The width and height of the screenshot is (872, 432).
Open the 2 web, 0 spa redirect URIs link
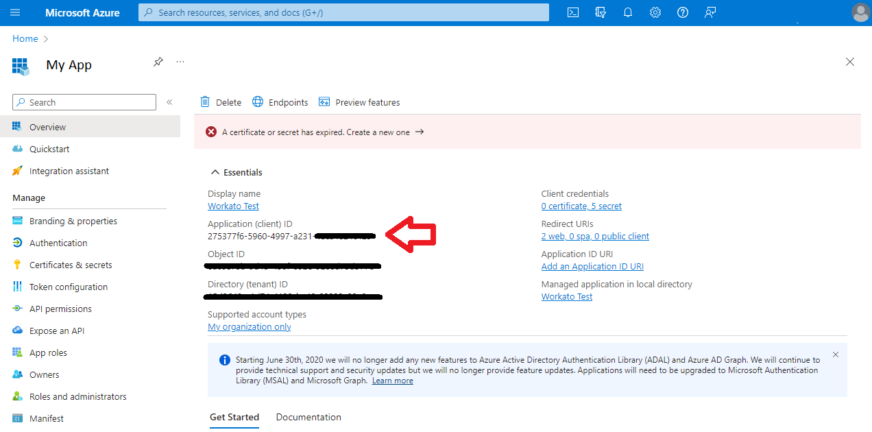click(595, 236)
